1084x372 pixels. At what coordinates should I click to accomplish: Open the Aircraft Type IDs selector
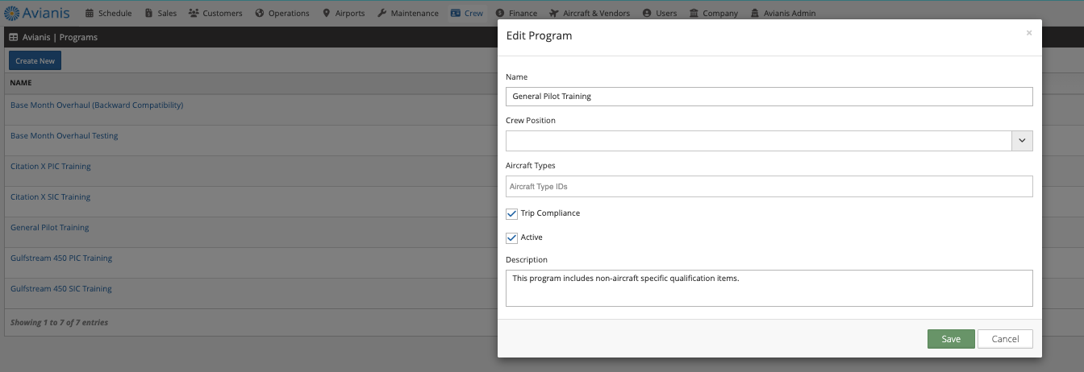click(769, 186)
